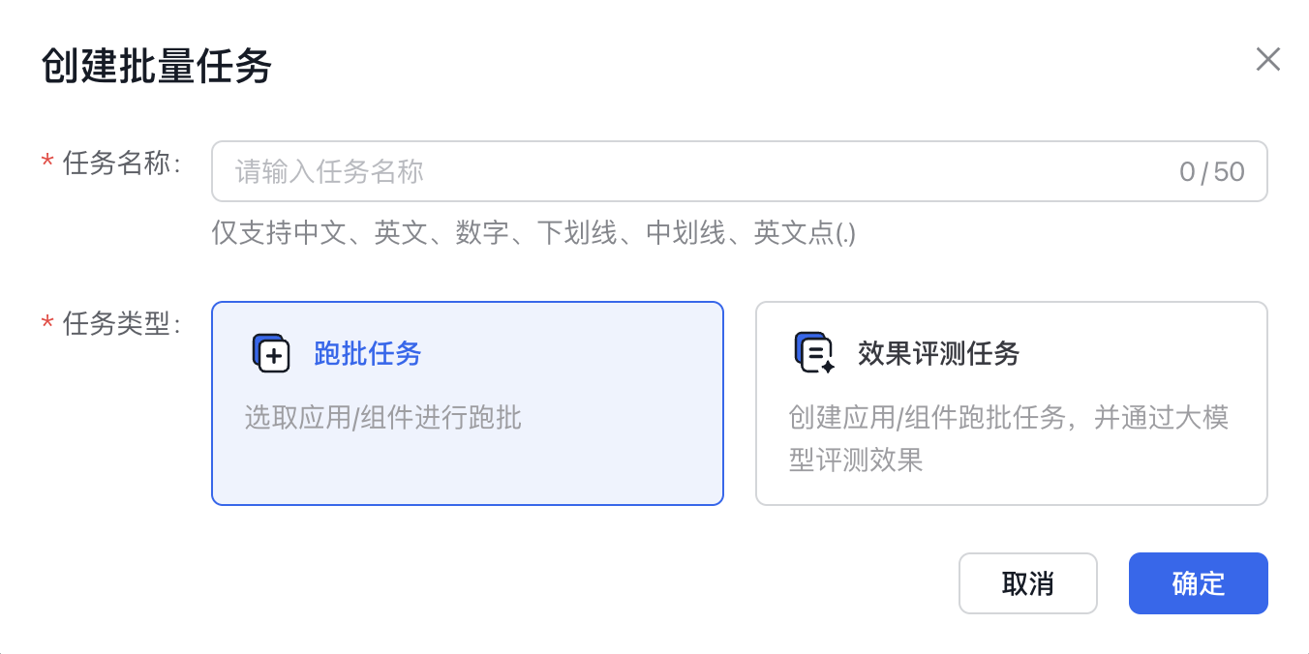Select the 跑批任务 task type card
The width and height of the screenshot is (1309, 654).
(x=468, y=403)
